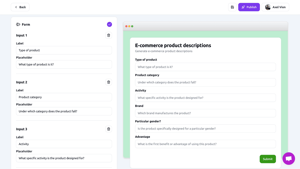This screenshot has width=300, height=169.
Task: Click Axel Vion profile avatar
Action: (268, 7)
